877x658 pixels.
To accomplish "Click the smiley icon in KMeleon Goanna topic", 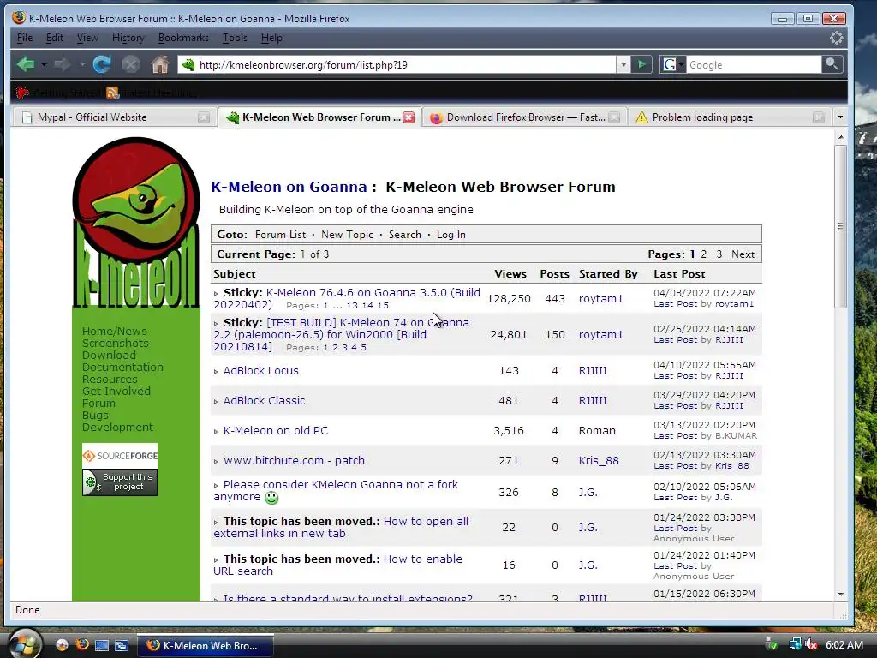I will coord(271,498).
